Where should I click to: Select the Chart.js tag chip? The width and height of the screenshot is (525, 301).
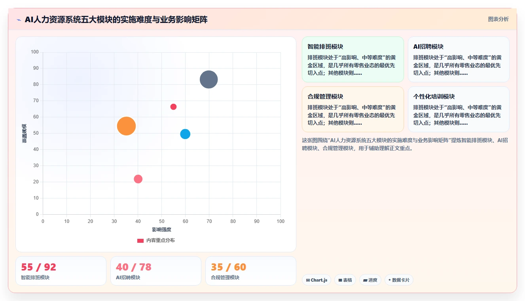tap(317, 280)
